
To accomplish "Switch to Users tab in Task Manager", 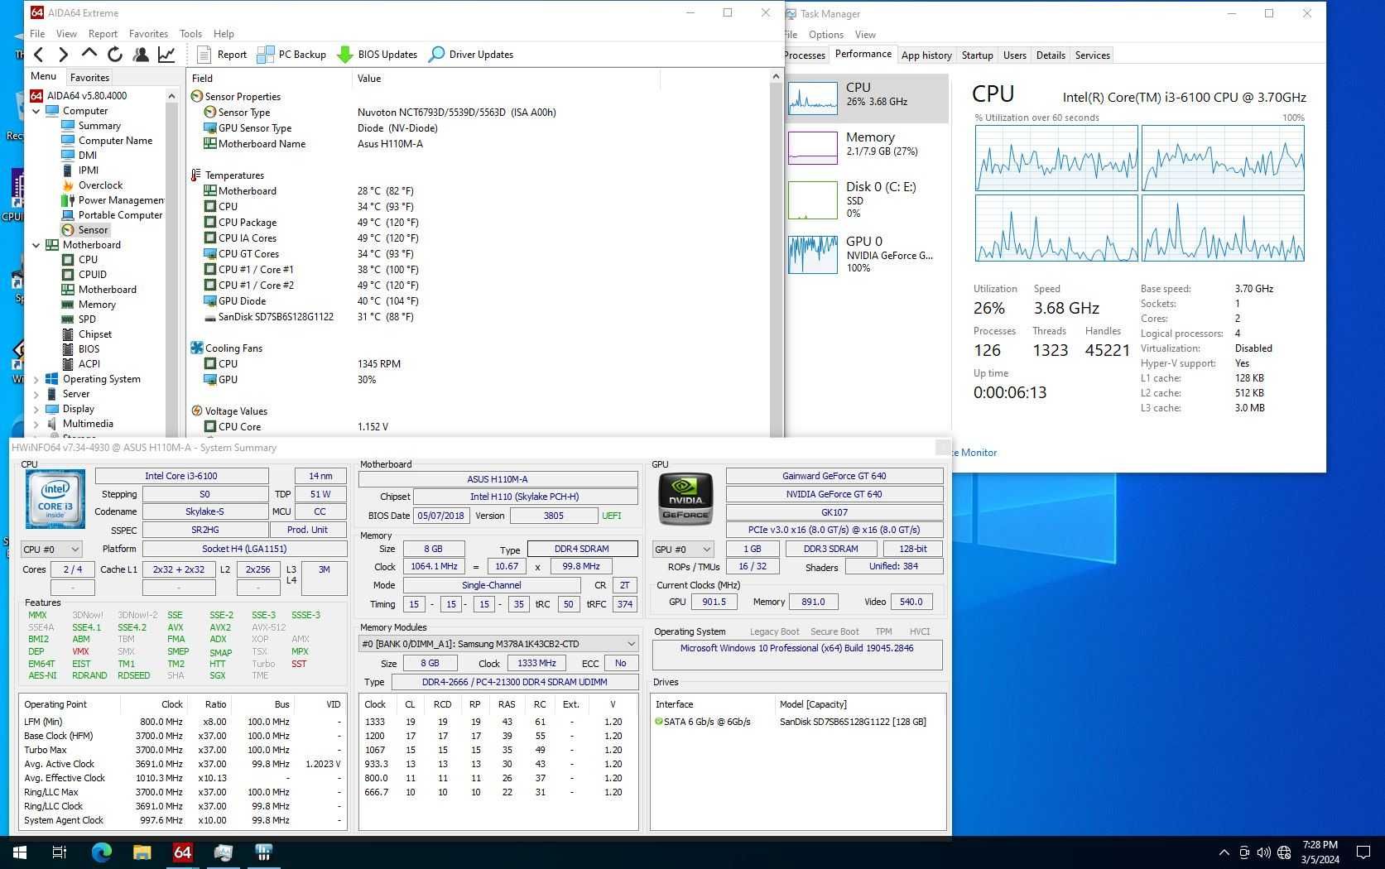I will tap(1014, 55).
